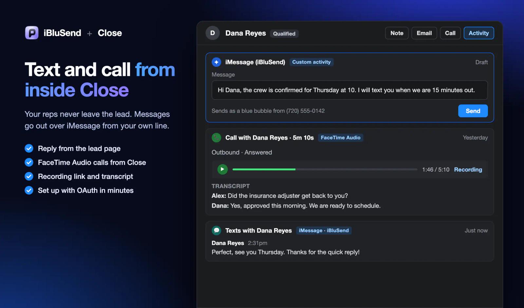Open the Call tab
The width and height of the screenshot is (524, 308).
(x=450, y=33)
